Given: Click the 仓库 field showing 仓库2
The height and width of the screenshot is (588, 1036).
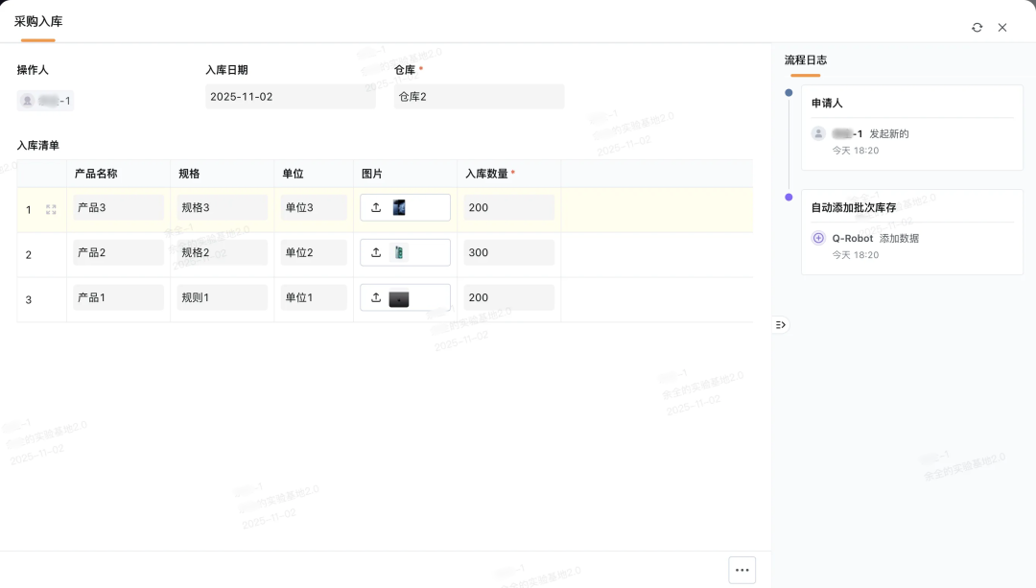Looking at the screenshot, I should pos(479,97).
